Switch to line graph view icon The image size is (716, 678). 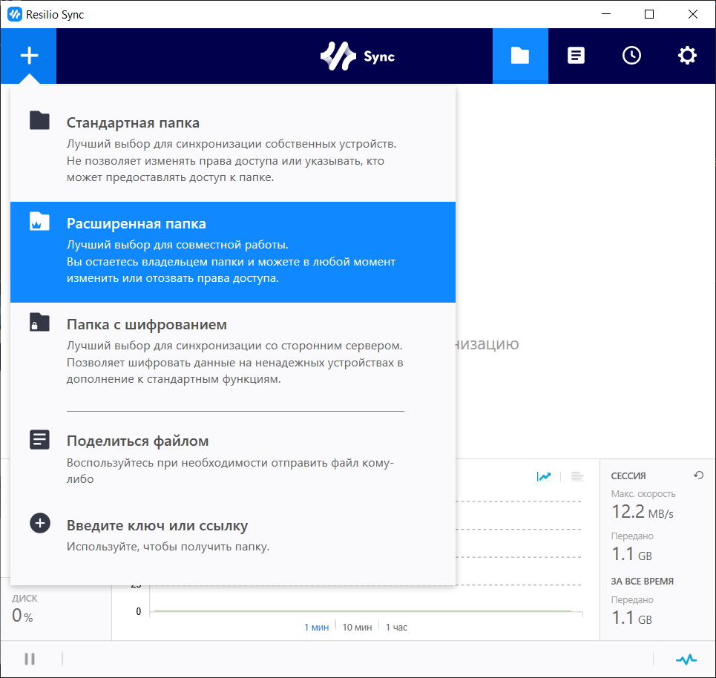tap(544, 476)
